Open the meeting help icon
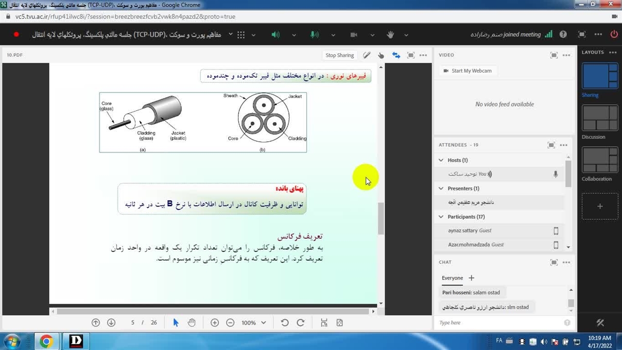 [563, 35]
